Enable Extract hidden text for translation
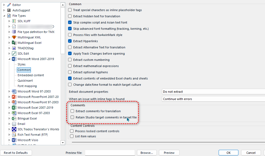The height and width of the screenshot is (156, 265). [70, 16]
